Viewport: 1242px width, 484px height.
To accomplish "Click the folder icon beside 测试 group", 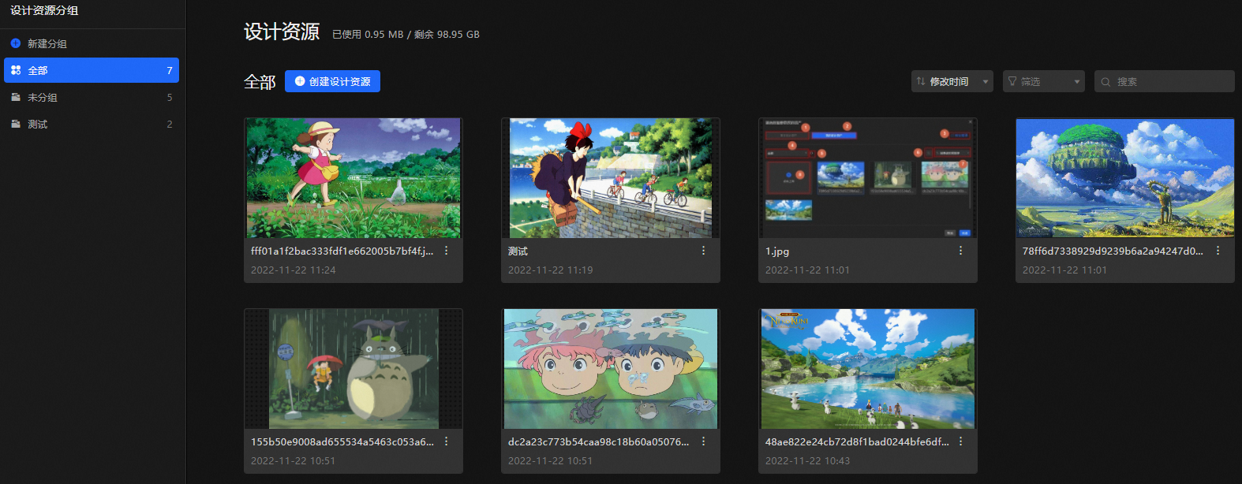I will [x=16, y=124].
